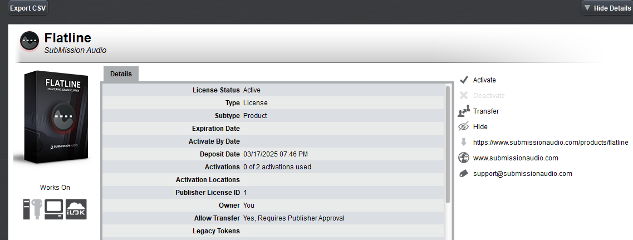Click the Flatline round logo icon
The width and height of the screenshot is (633, 240).
(30, 41)
